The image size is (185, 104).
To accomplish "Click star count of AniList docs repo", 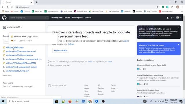I will (x=146, y=96).
